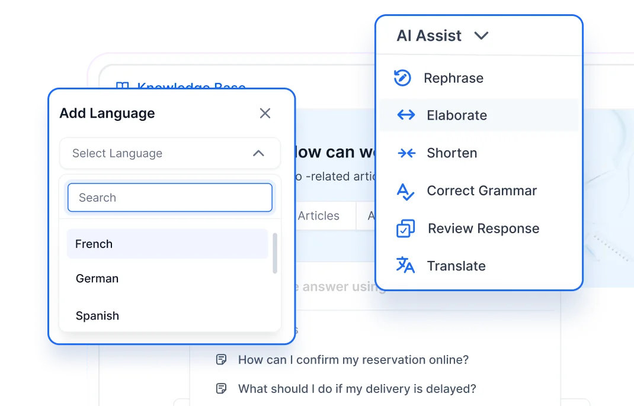
Task: Click the note icon beside the delayed delivery question
Action: (221, 388)
